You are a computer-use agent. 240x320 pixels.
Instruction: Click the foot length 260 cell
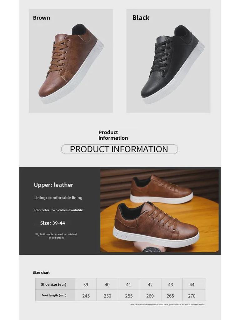[150, 296]
